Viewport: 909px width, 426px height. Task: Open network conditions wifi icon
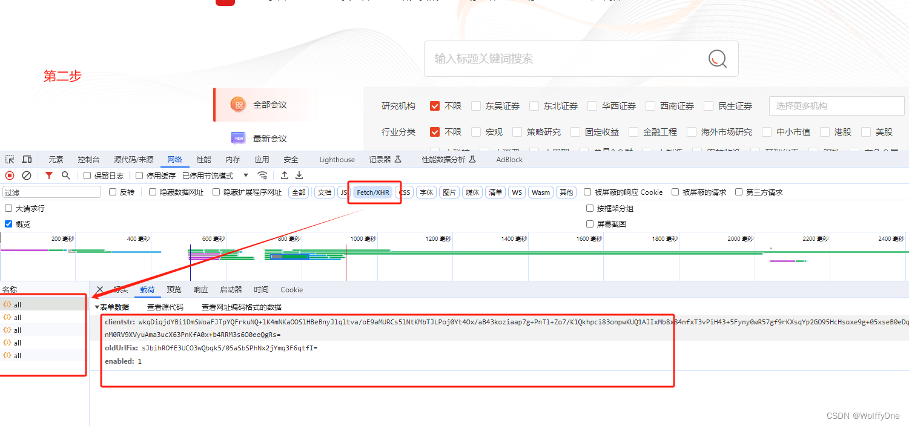coord(262,175)
